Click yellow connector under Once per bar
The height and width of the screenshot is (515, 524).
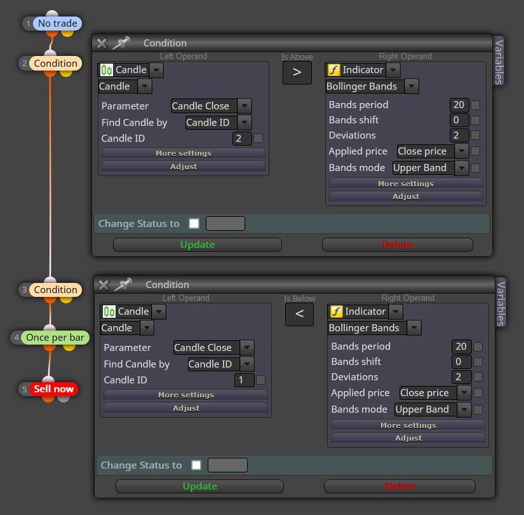pos(69,347)
